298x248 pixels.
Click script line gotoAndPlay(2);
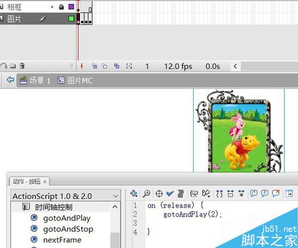coord(193,214)
